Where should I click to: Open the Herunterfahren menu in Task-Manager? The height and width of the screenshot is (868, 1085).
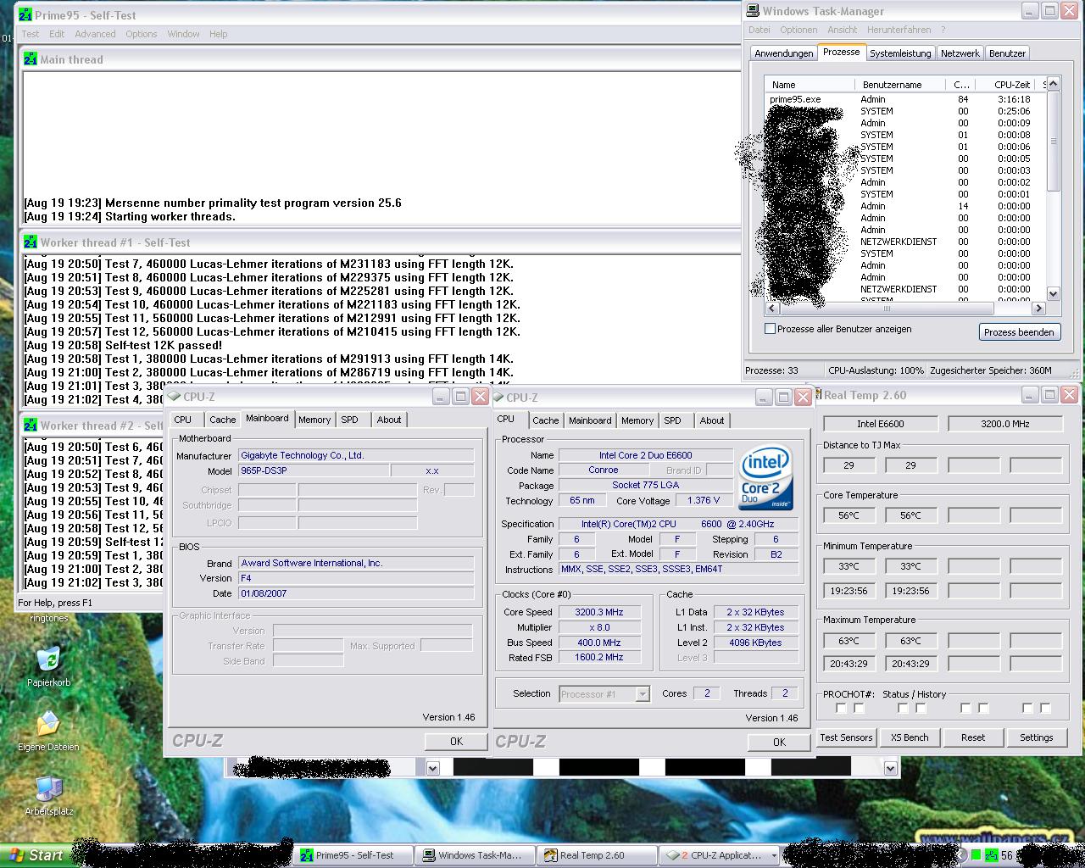pos(899,30)
